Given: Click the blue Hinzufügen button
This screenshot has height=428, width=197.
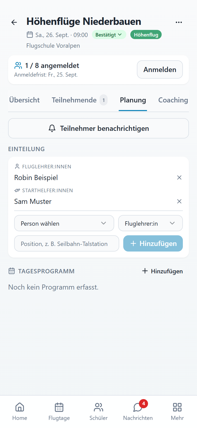Looking at the screenshot, I should [153, 243].
